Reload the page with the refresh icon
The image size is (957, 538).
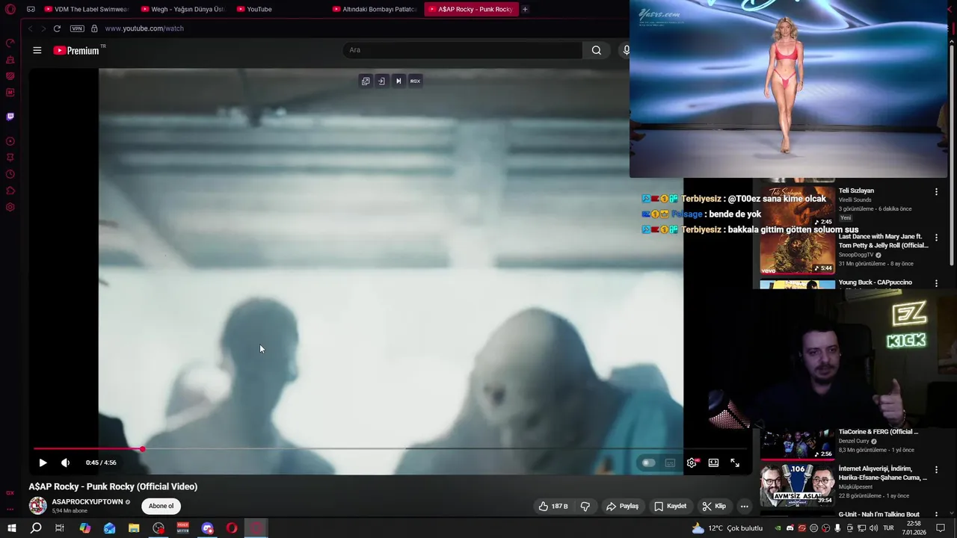57,28
